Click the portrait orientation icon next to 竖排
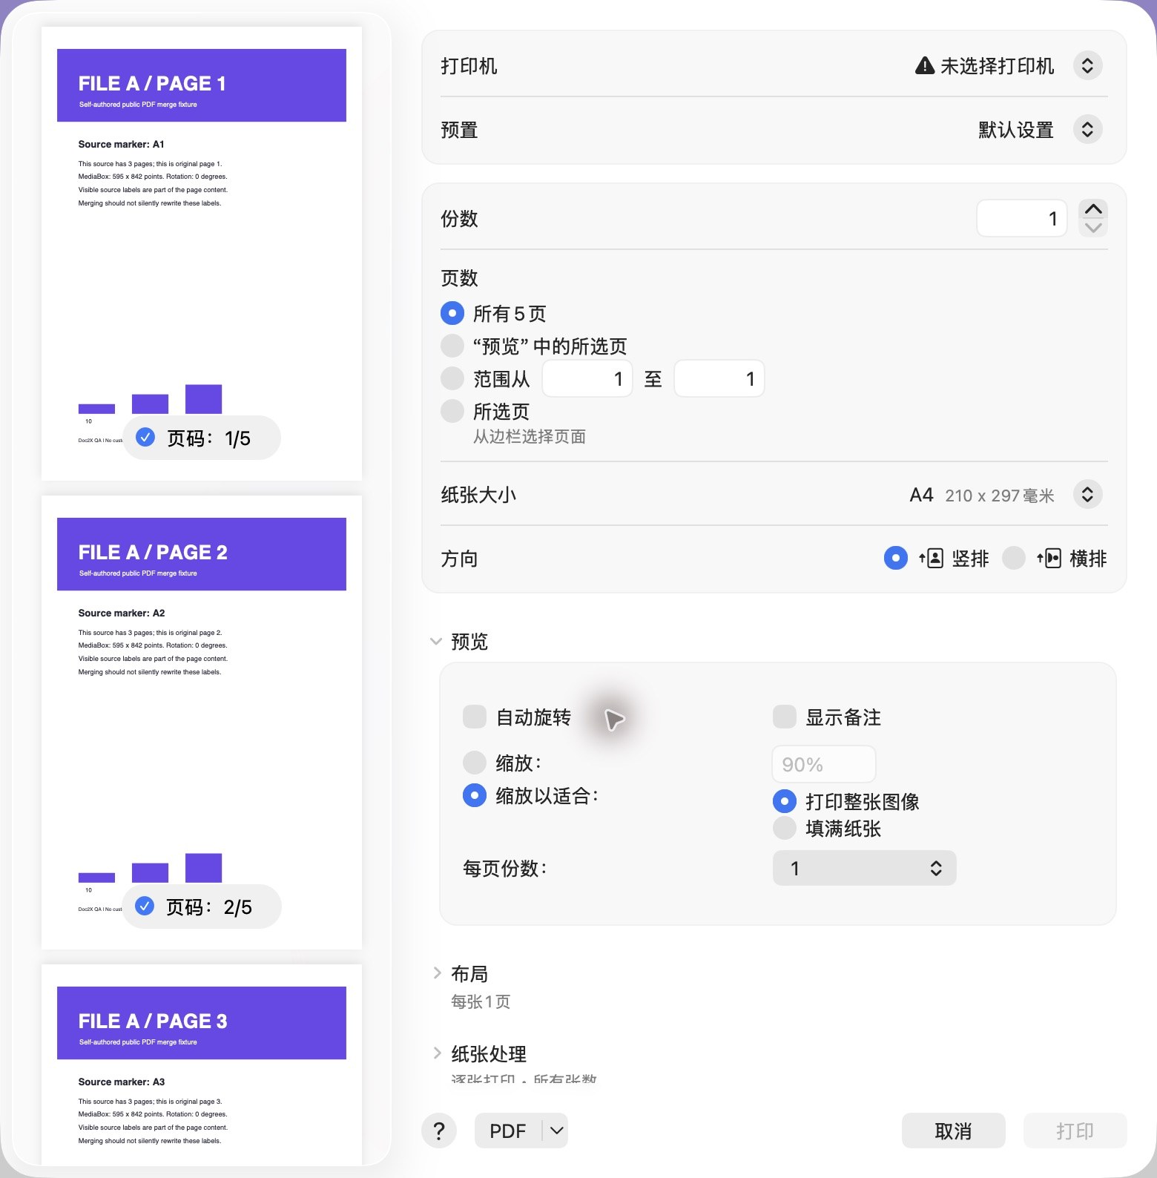This screenshot has height=1178, width=1157. 932,558
